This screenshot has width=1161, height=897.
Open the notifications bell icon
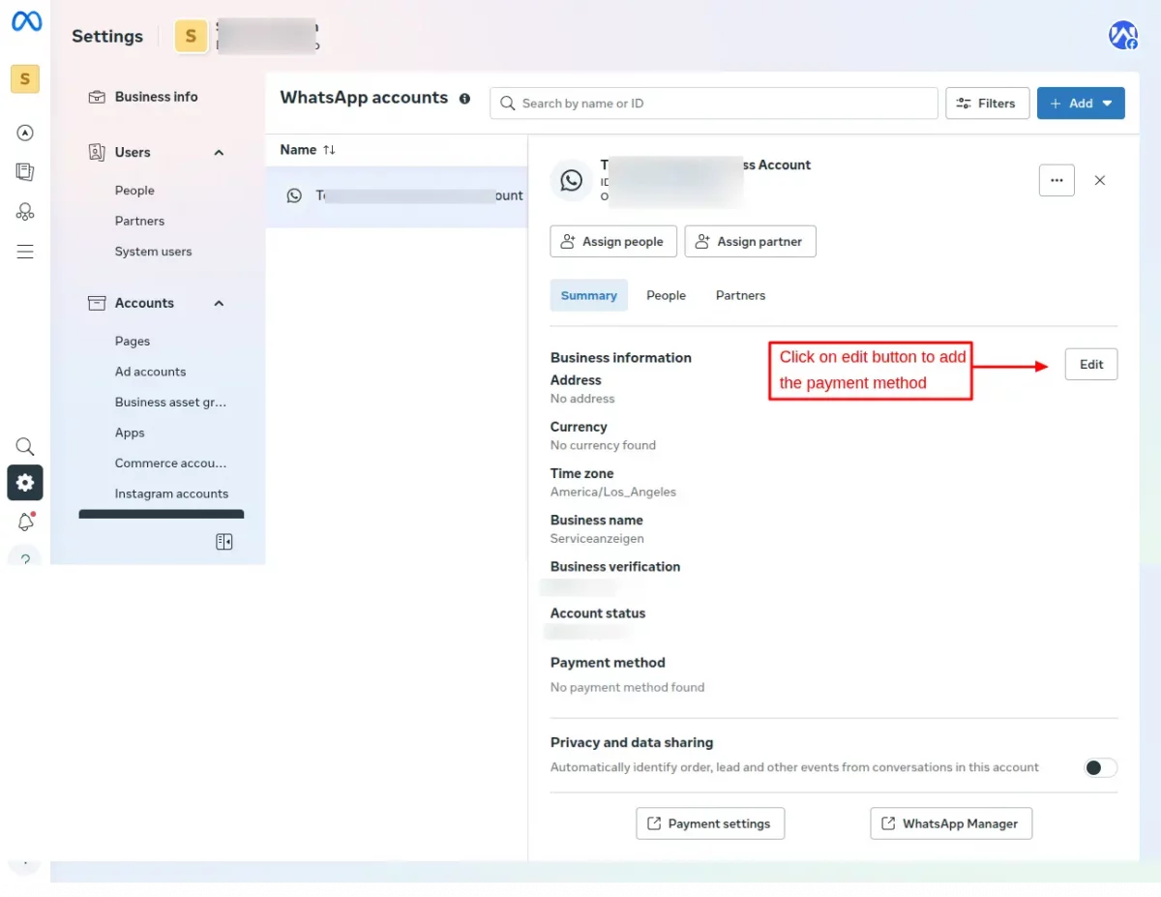click(x=25, y=522)
